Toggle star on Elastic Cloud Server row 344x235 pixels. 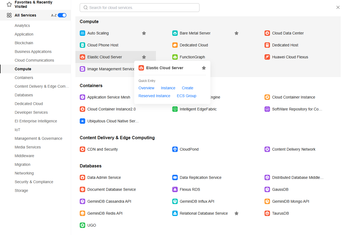click(x=144, y=57)
